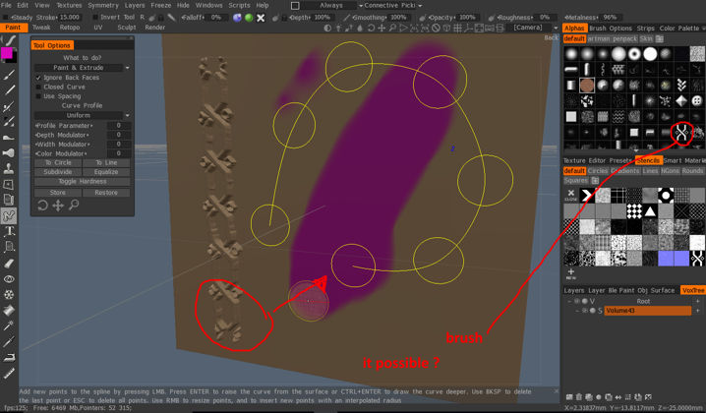Switch to the Sculpt room tab
This screenshot has width=706, height=413.
click(x=126, y=28)
